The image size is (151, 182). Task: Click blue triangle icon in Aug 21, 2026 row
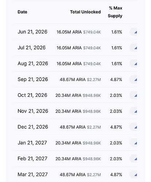point(136,64)
